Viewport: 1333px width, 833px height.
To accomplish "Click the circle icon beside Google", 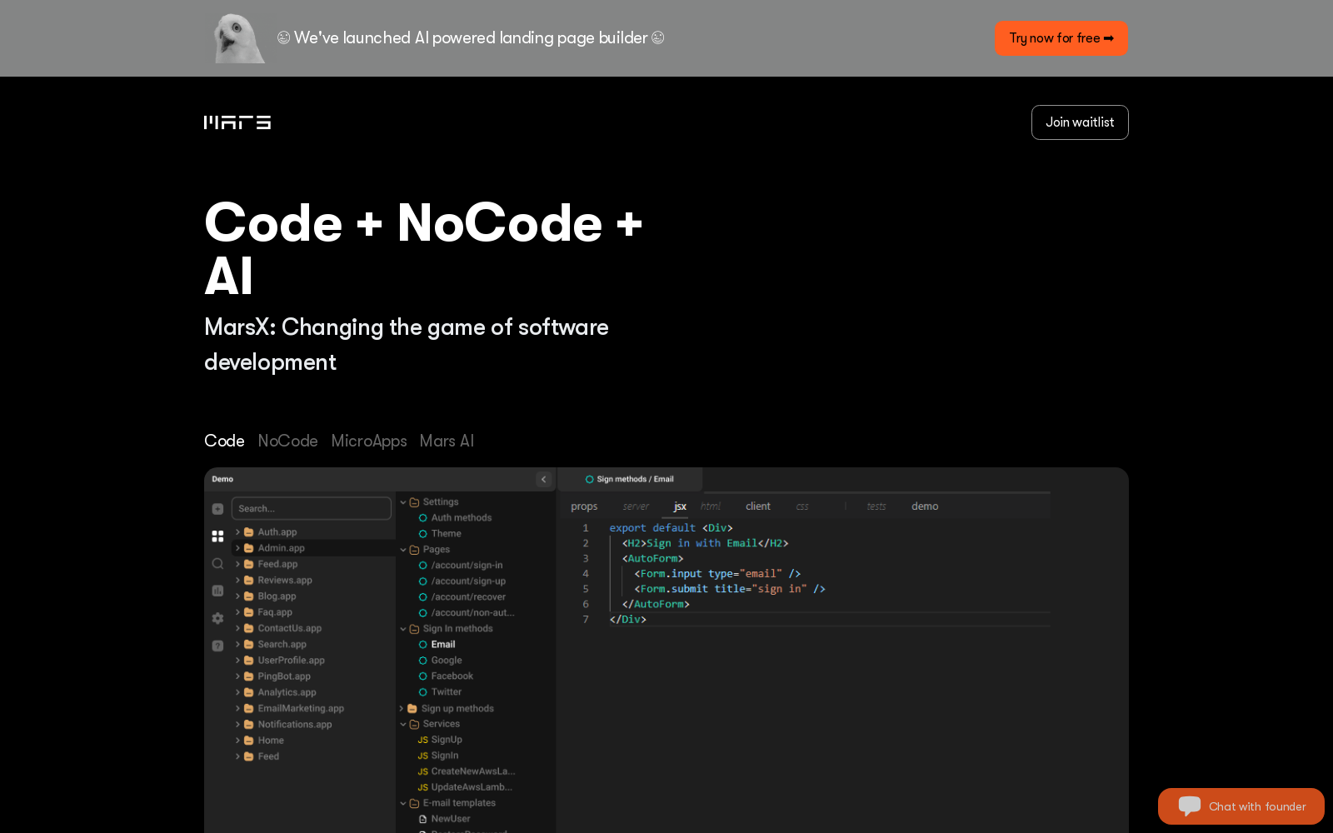I will (423, 661).
